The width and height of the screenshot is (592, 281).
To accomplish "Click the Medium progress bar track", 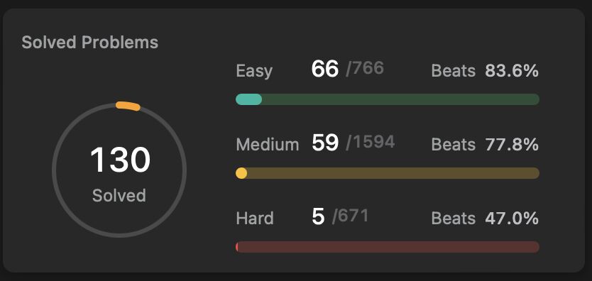I will tap(388, 174).
